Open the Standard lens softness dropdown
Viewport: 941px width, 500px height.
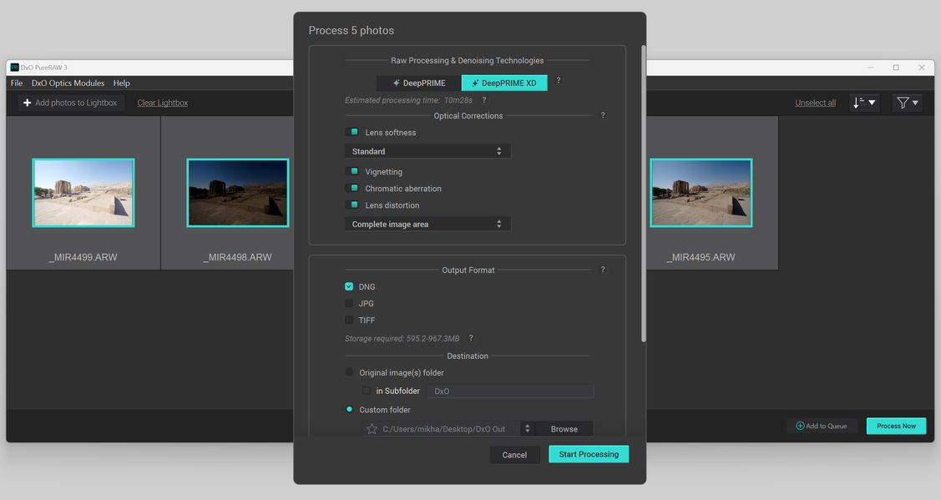tap(427, 151)
